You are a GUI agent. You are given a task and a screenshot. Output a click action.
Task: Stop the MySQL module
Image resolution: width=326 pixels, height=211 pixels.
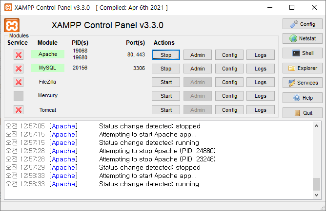166,69
